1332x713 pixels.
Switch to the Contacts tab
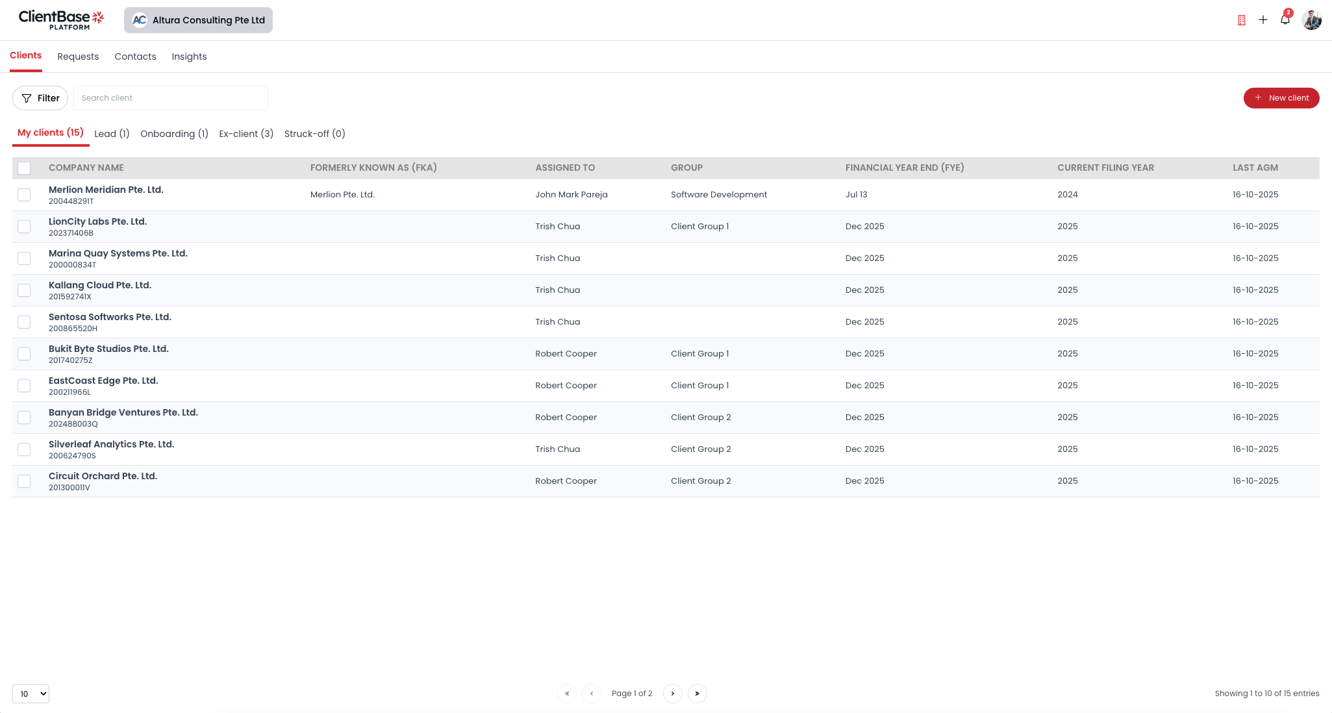(135, 56)
